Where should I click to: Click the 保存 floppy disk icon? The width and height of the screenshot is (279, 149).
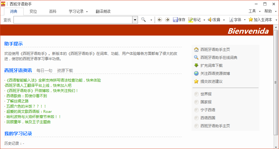coord(175,20)
